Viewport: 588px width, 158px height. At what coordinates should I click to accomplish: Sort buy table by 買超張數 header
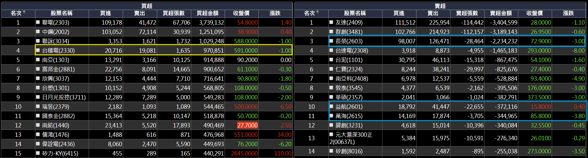(174, 13)
